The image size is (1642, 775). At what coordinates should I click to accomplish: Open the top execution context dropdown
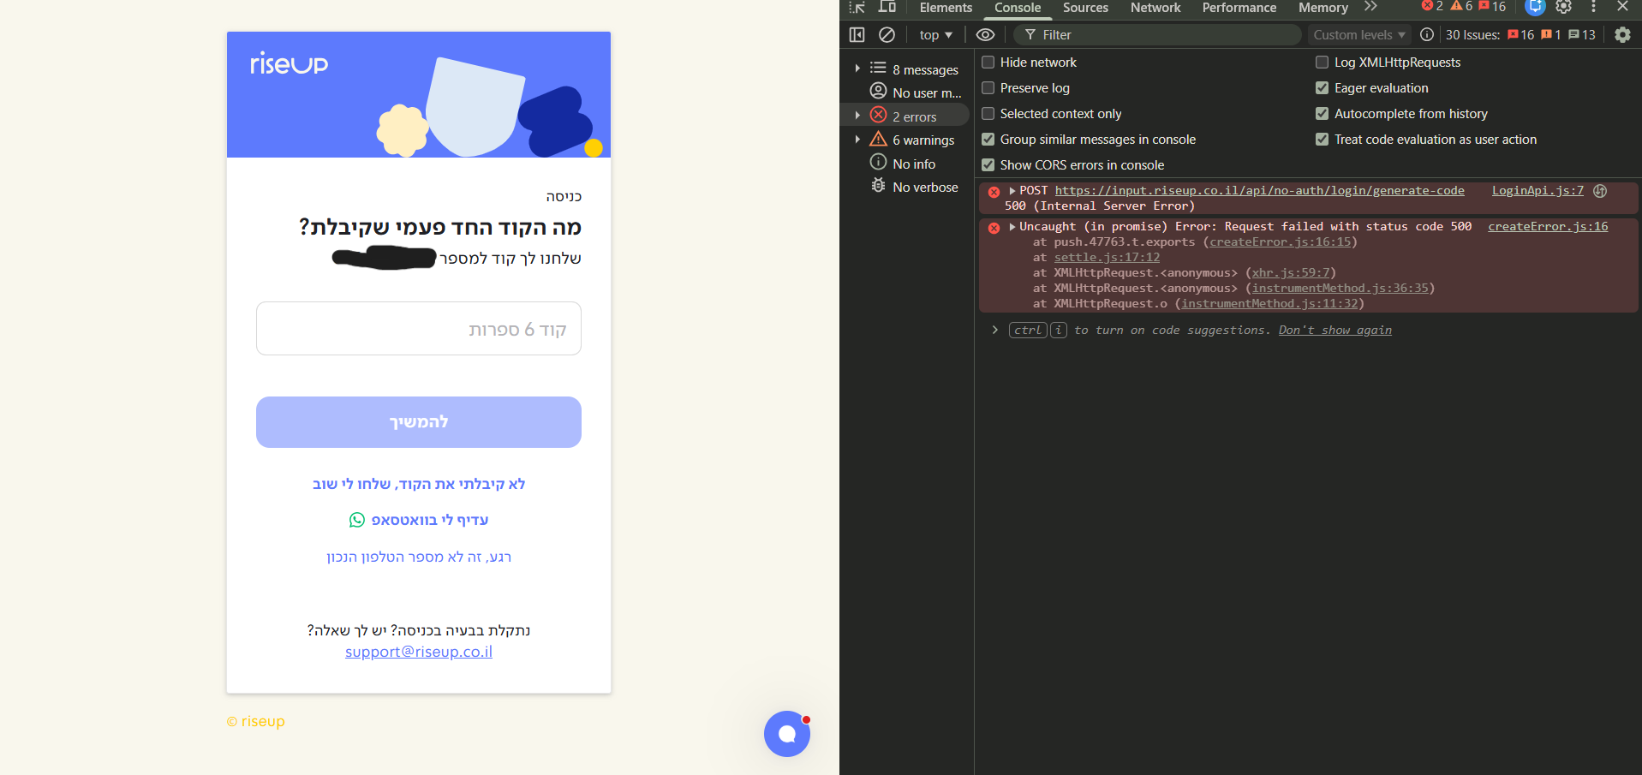(x=935, y=35)
